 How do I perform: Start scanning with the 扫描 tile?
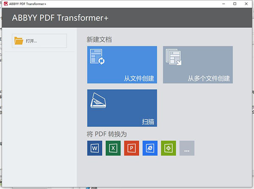[122, 108]
